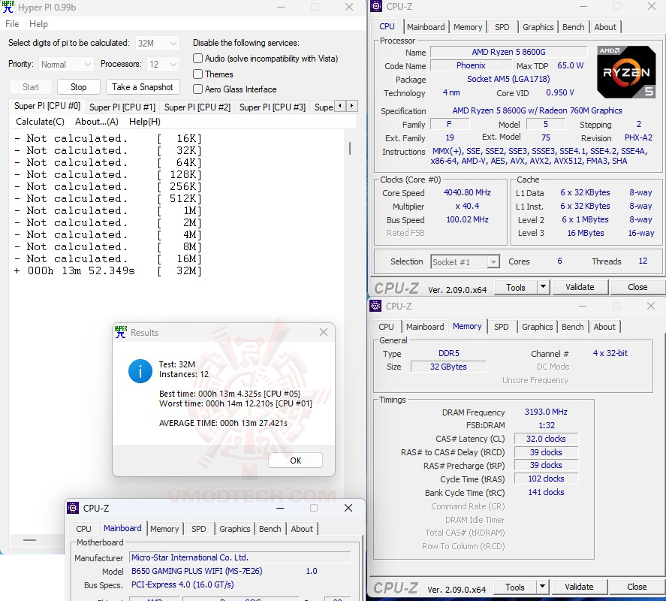Viewport: 666px width, 601px height.
Task: Click the blue information icon in Results dialog
Action: (x=140, y=371)
